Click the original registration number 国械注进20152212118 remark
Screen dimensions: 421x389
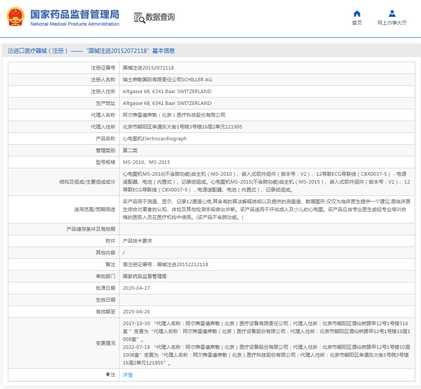tap(165, 264)
